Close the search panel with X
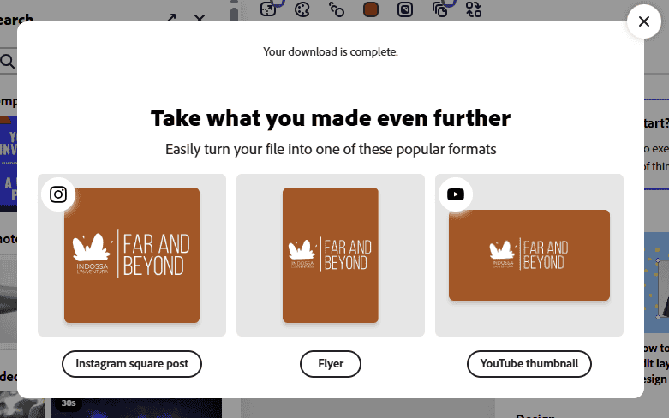This screenshot has height=418, width=669. point(200,19)
